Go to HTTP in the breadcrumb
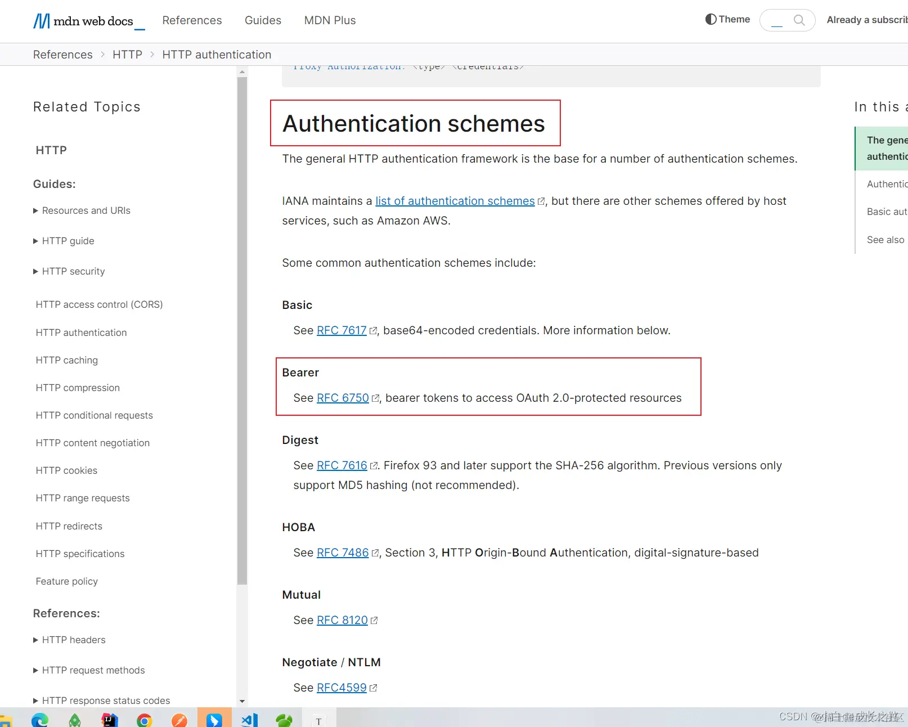Viewport: 908px width, 727px height. (x=127, y=55)
